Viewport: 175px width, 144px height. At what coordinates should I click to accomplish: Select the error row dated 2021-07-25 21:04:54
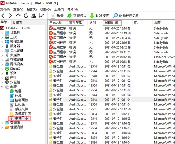click(112, 38)
